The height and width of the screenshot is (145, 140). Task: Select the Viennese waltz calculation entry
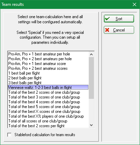pyautogui.click(x=48, y=88)
